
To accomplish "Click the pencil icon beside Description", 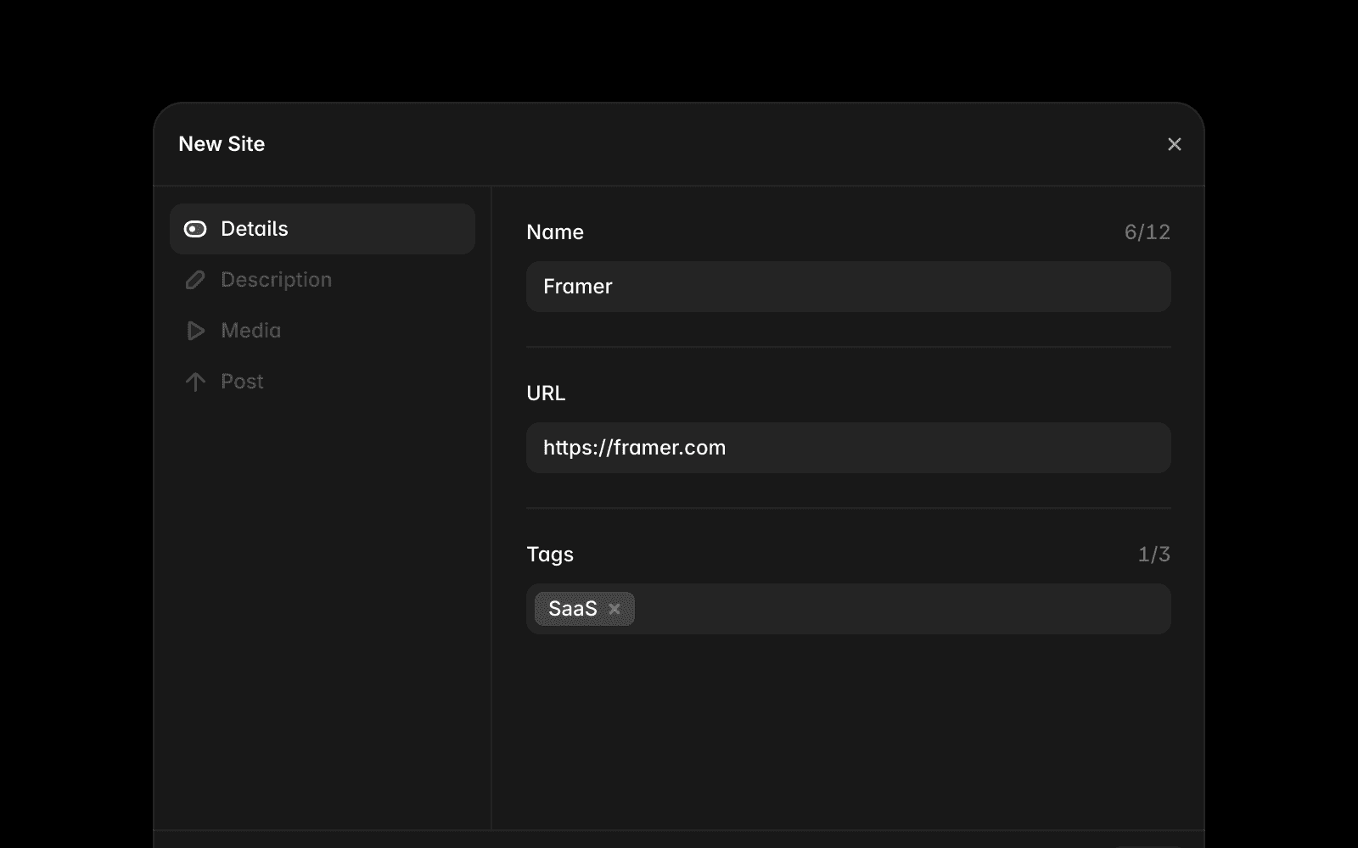I will tap(195, 280).
